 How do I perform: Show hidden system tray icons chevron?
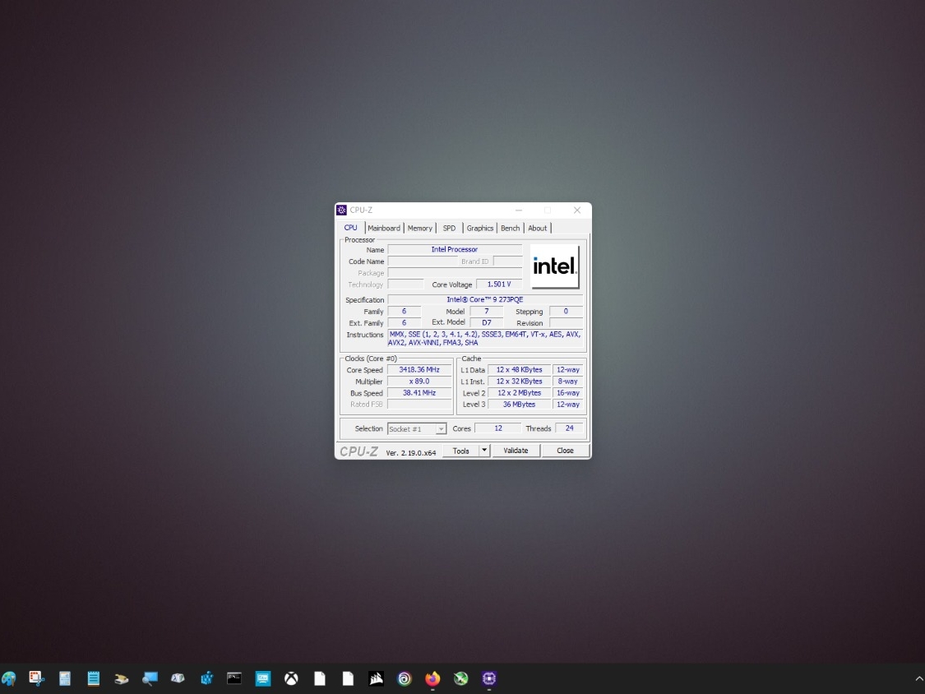918,679
